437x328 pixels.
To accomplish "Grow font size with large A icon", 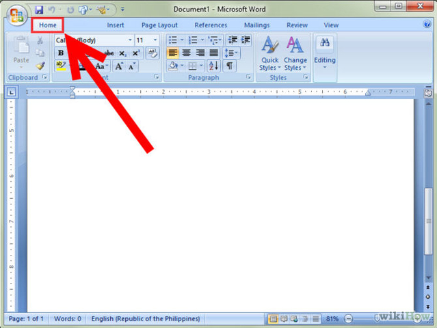I will click(119, 66).
